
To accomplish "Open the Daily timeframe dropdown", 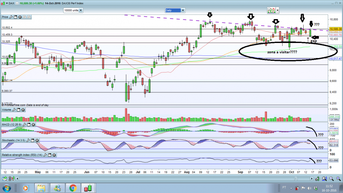I will click(x=183, y=10).
